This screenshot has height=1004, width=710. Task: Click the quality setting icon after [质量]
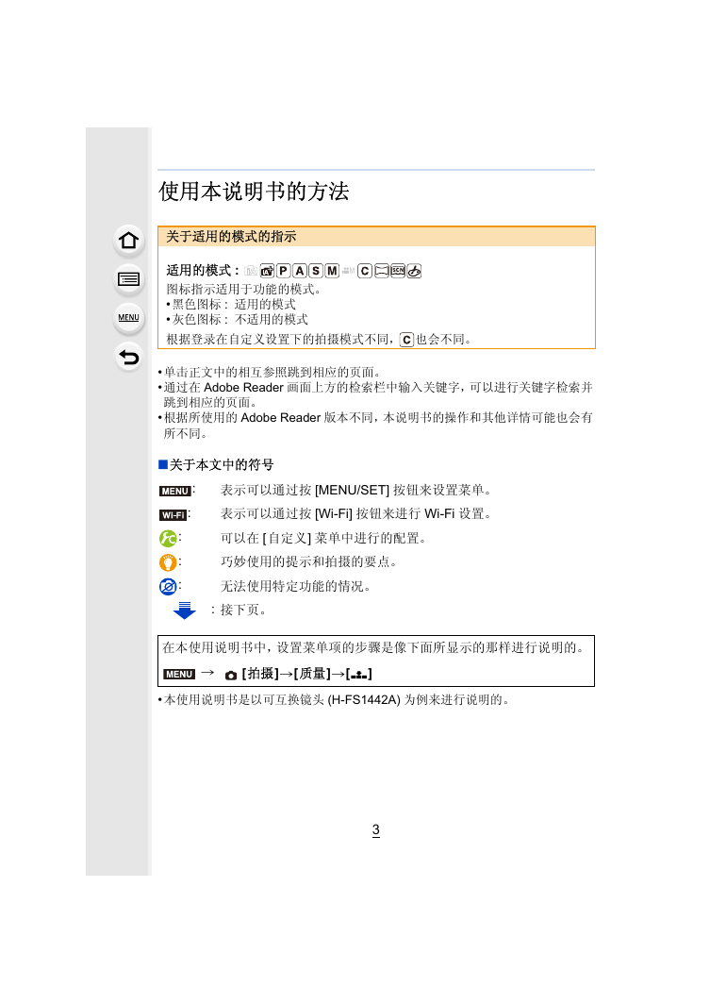pyautogui.click(x=359, y=675)
